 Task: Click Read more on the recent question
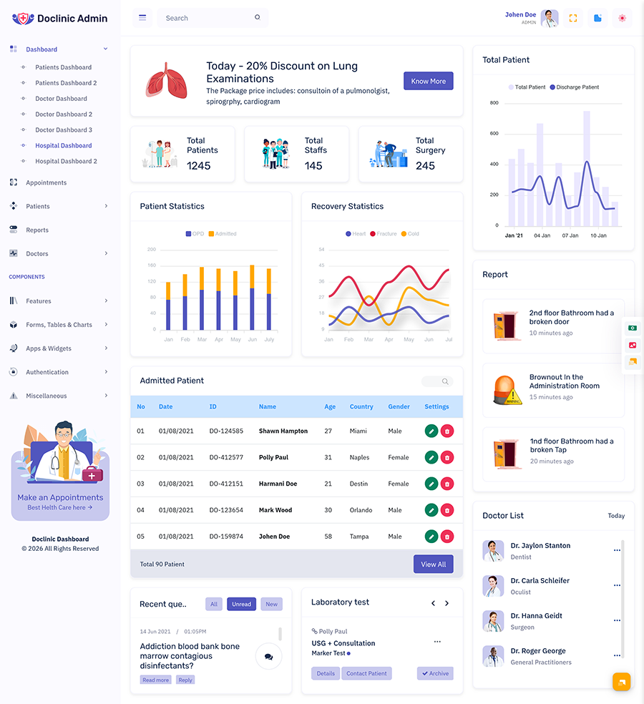[156, 680]
